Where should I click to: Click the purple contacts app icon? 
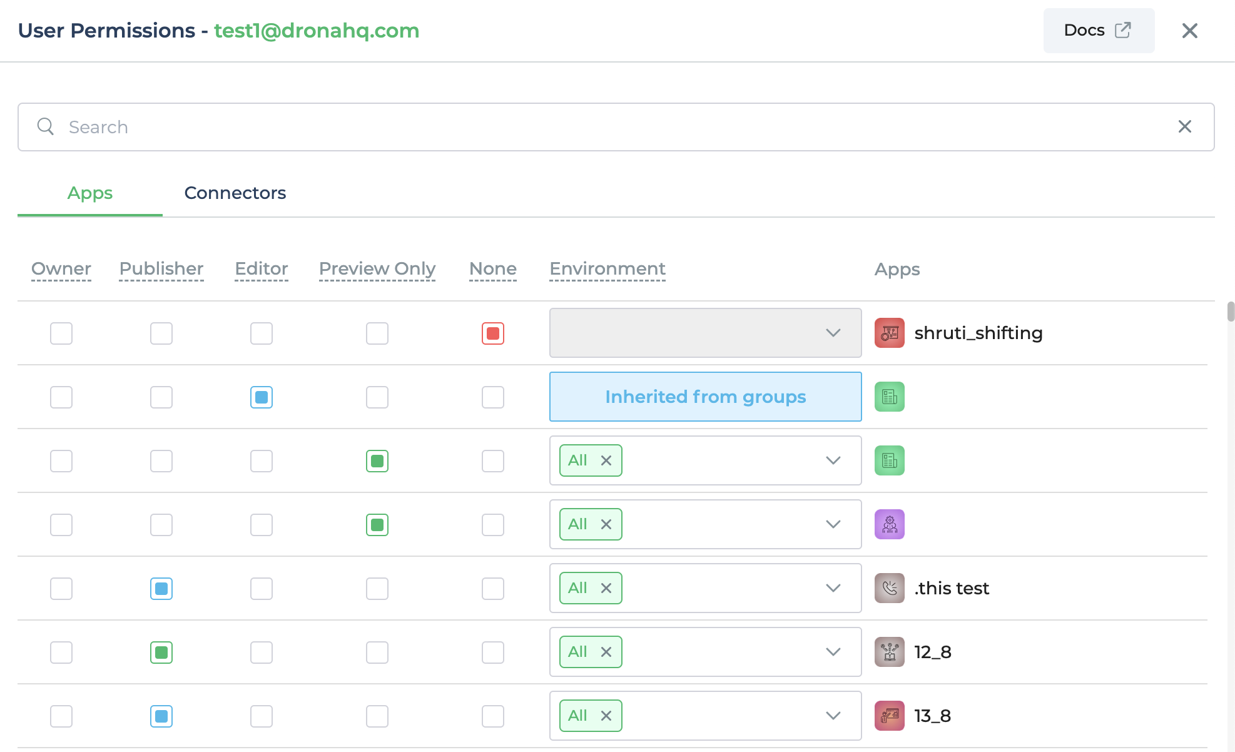pyautogui.click(x=889, y=524)
